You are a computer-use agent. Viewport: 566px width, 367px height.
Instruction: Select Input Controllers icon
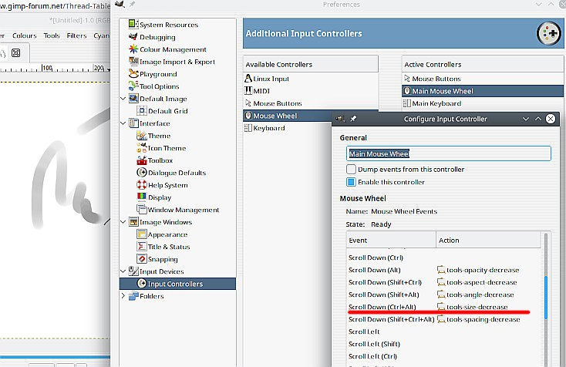[x=142, y=284]
